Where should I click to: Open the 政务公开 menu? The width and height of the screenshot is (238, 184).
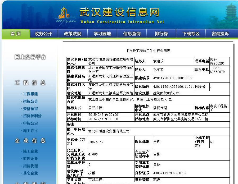(x=43, y=34)
